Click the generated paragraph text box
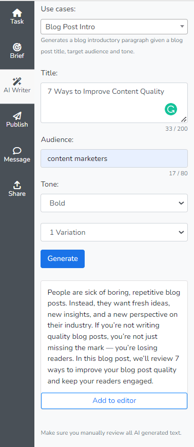The height and width of the screenshot is (447, 194). click(114, 337)
